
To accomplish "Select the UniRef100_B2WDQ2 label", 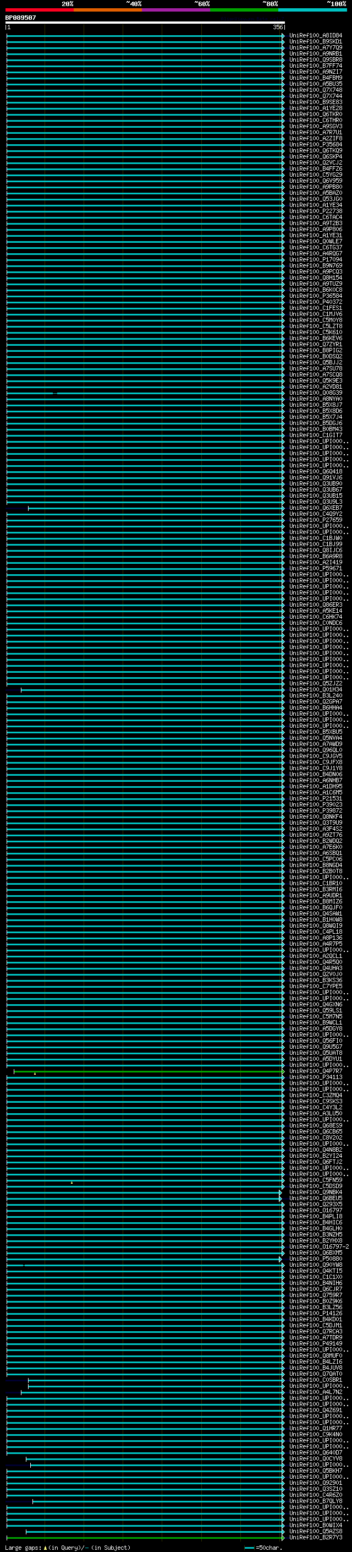I will 315,841.
